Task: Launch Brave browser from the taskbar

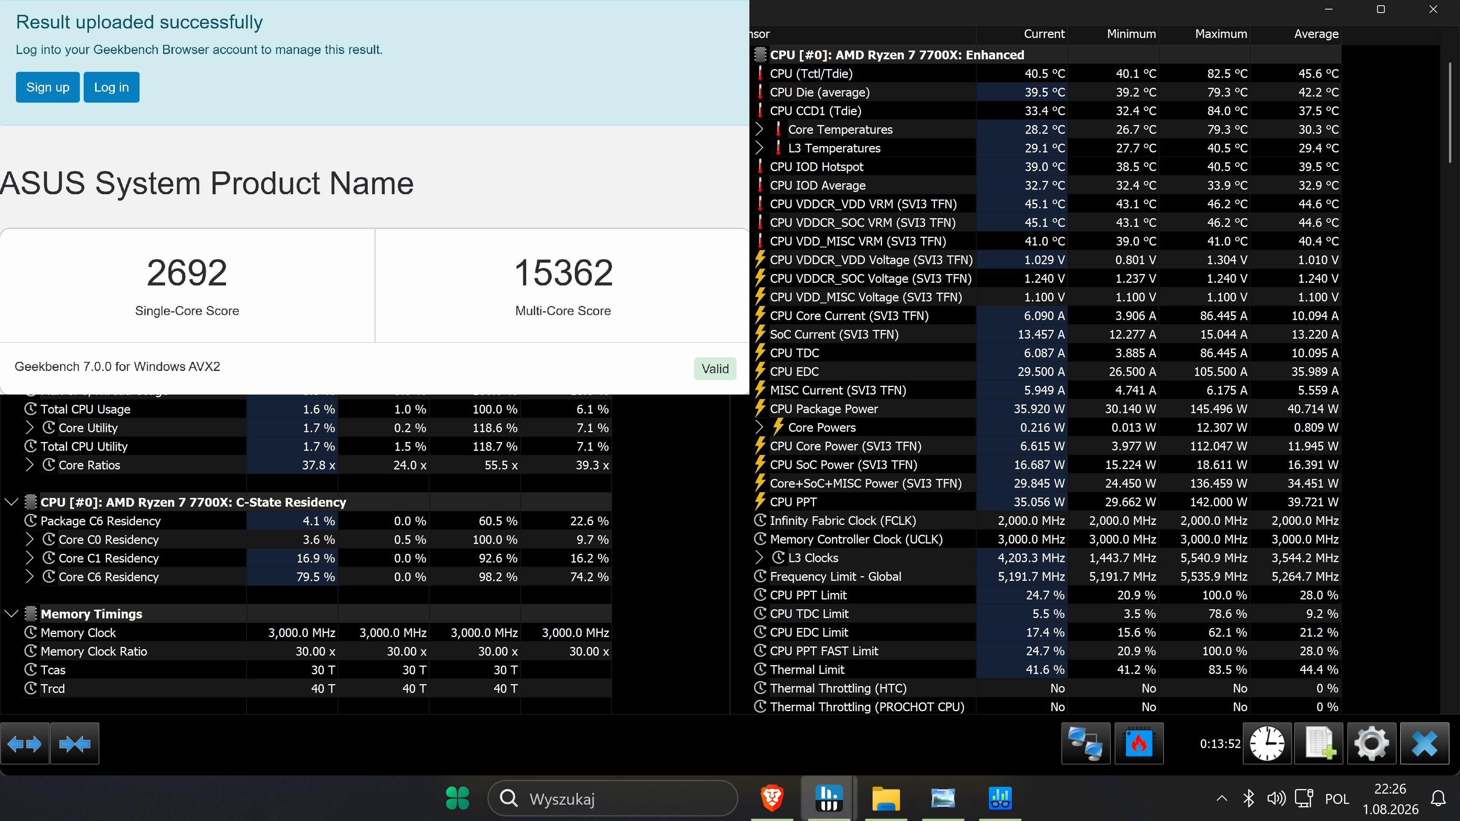Action: 772,798
